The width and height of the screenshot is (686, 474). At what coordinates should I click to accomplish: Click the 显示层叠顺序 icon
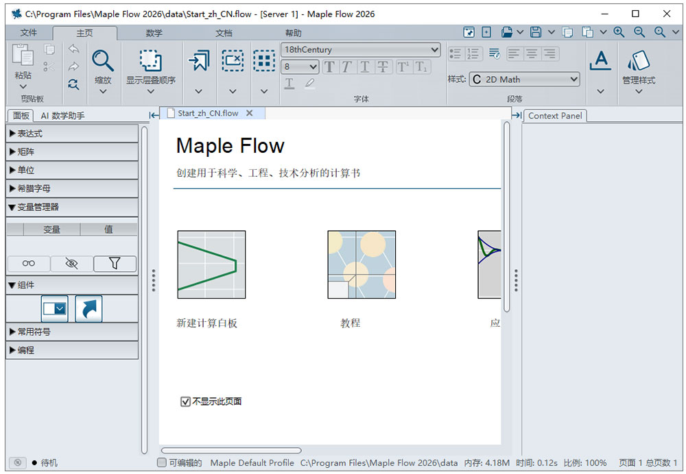pos(150,60)
